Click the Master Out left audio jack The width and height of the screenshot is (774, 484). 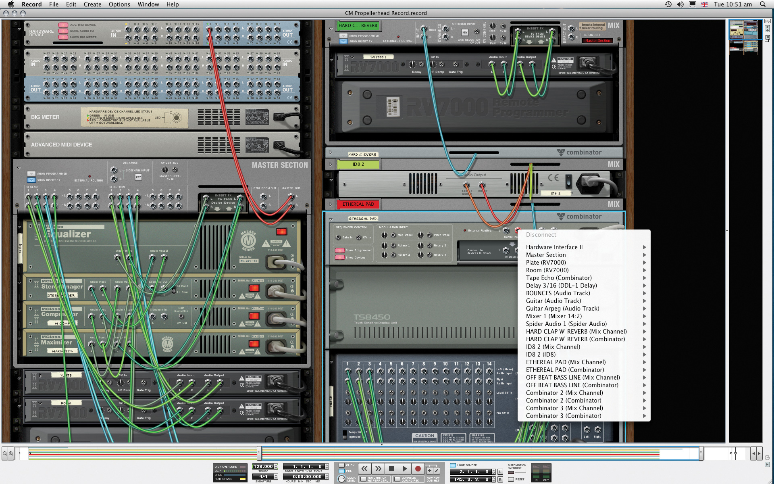[x=291, y=196]
